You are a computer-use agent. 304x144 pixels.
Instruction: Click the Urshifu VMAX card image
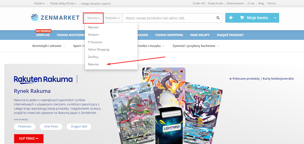pyautogui.click(x=204, y=114)
